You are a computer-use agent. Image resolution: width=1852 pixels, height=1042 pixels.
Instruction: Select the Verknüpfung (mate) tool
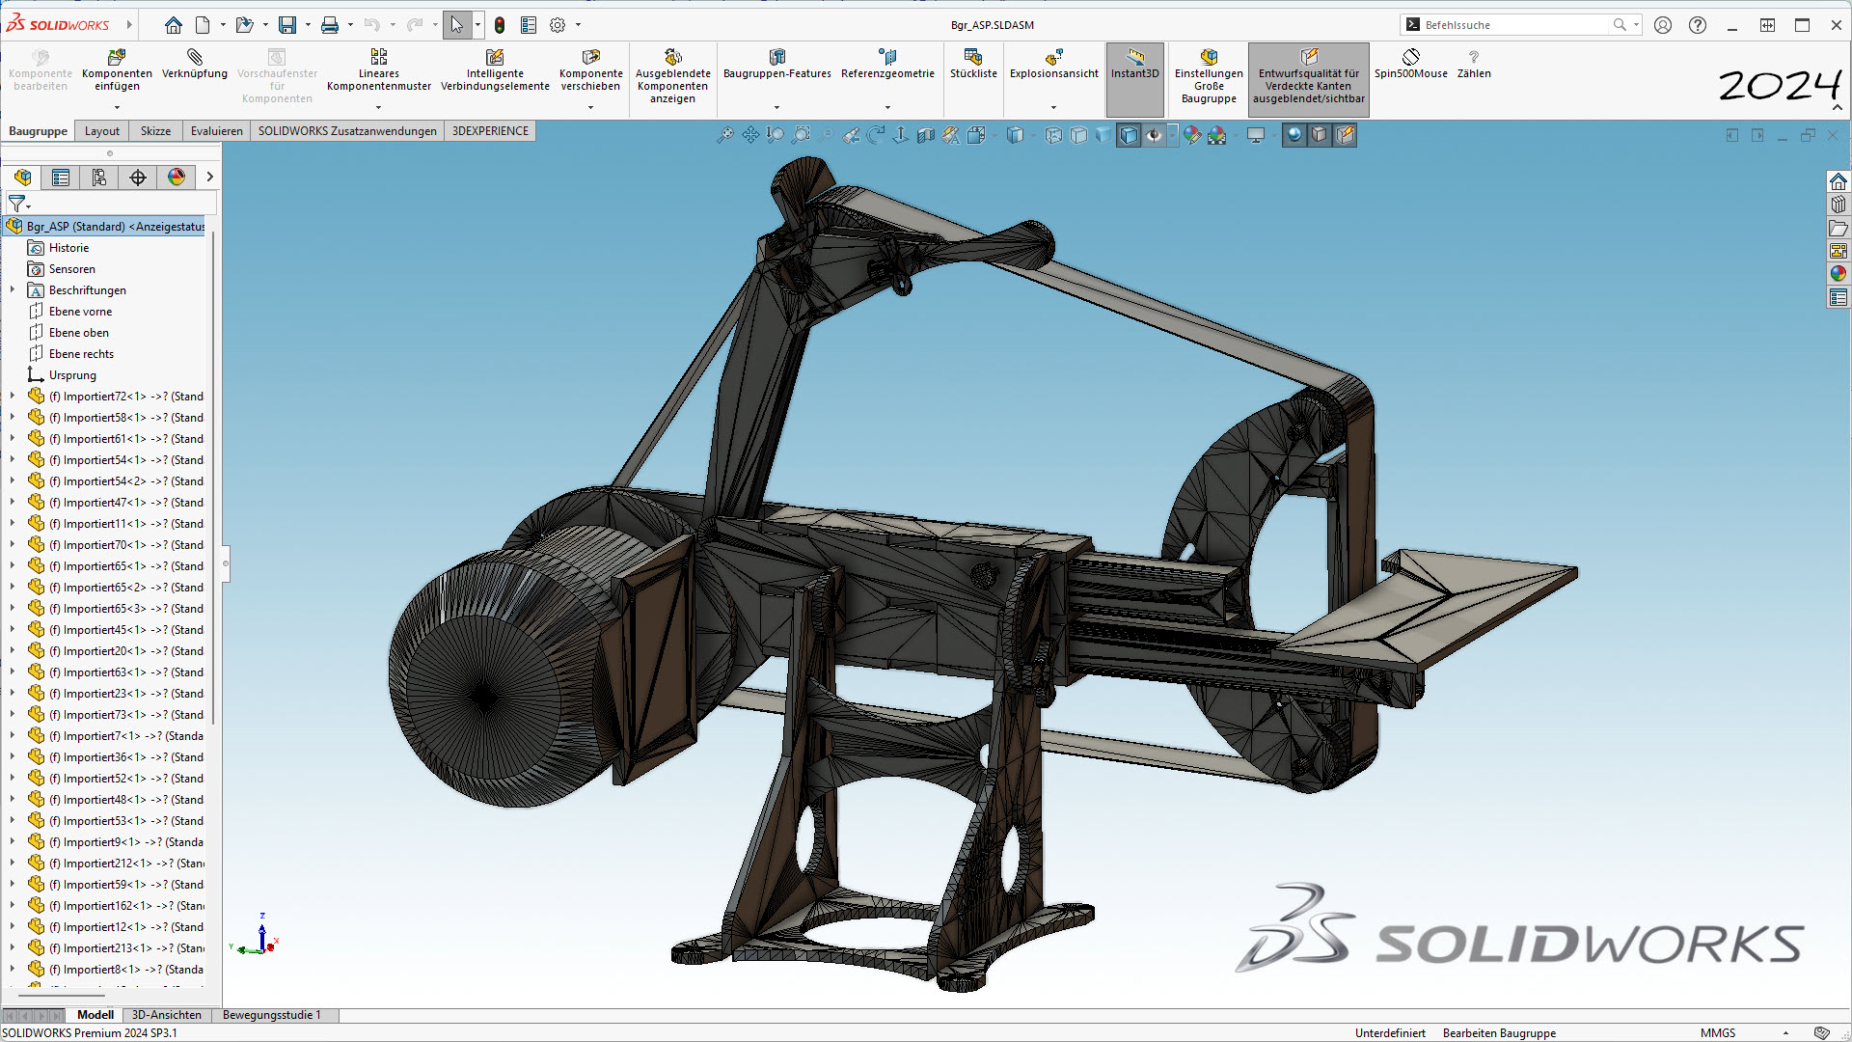pyautogui.click(x=195, y=64)
